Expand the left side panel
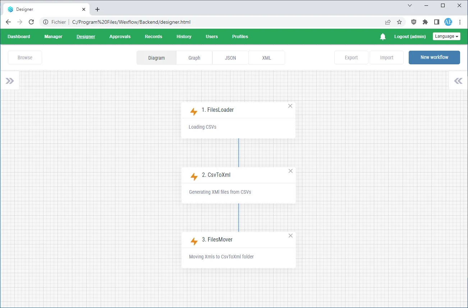Screen dimensions: 468x308 pyautogui.click(x=10, y=81)
